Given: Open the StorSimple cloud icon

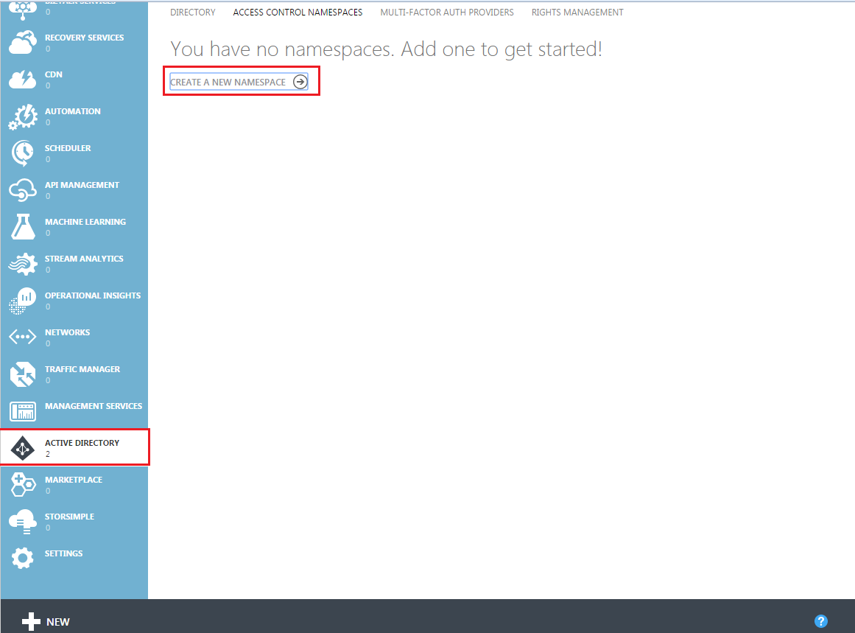Looking at the screenshot, I should pos(23,522).
